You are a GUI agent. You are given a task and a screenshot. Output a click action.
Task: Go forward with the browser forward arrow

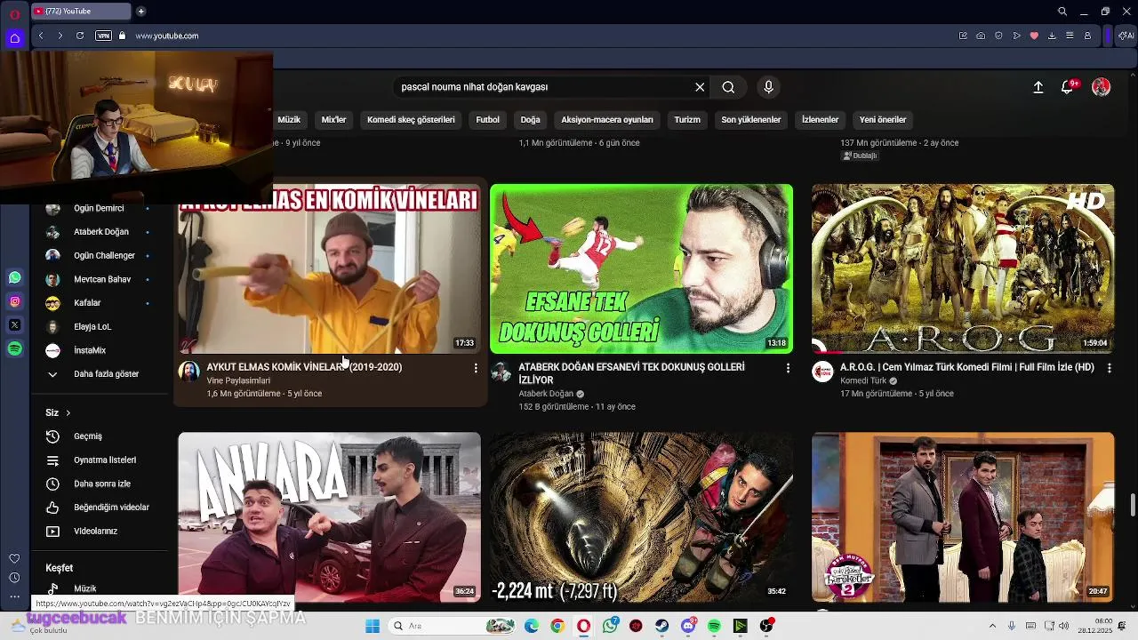60,36
